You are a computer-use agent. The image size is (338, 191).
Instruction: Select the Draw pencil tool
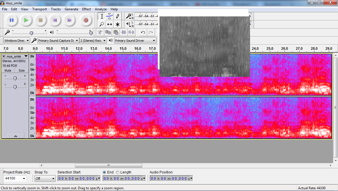[118, 16]
